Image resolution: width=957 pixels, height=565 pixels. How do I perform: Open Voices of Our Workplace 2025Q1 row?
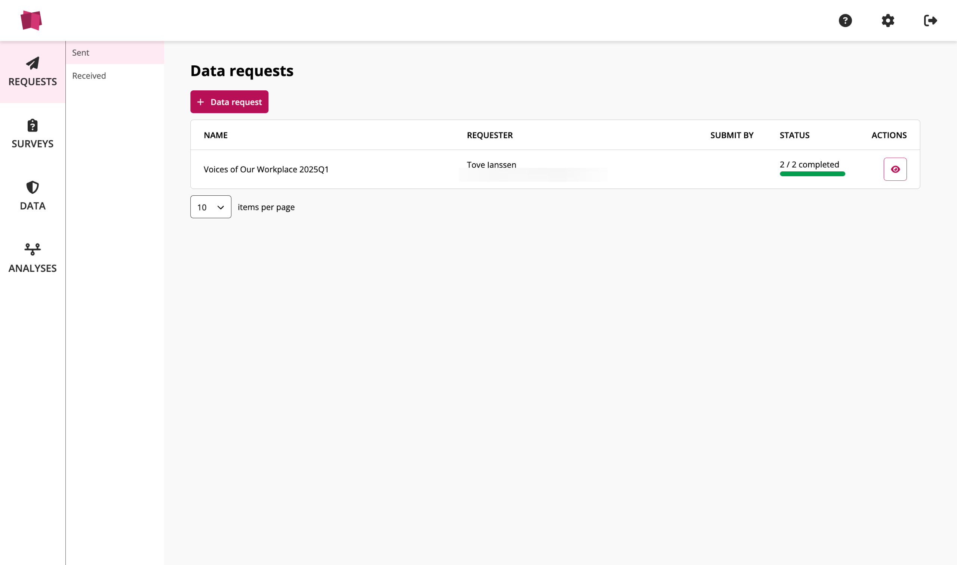click(x=266, y=170)
